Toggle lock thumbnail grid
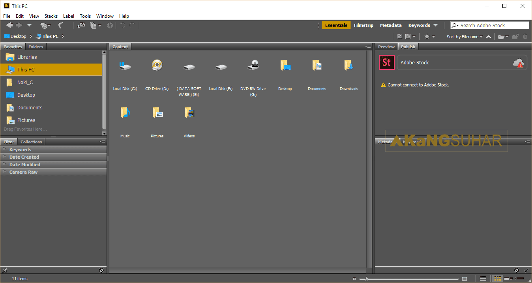Screen dimensions: 532x283 [x=483, y=279]
